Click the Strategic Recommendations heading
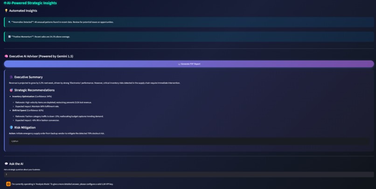Viewport: 376px width, 189px height. [35, 90]
